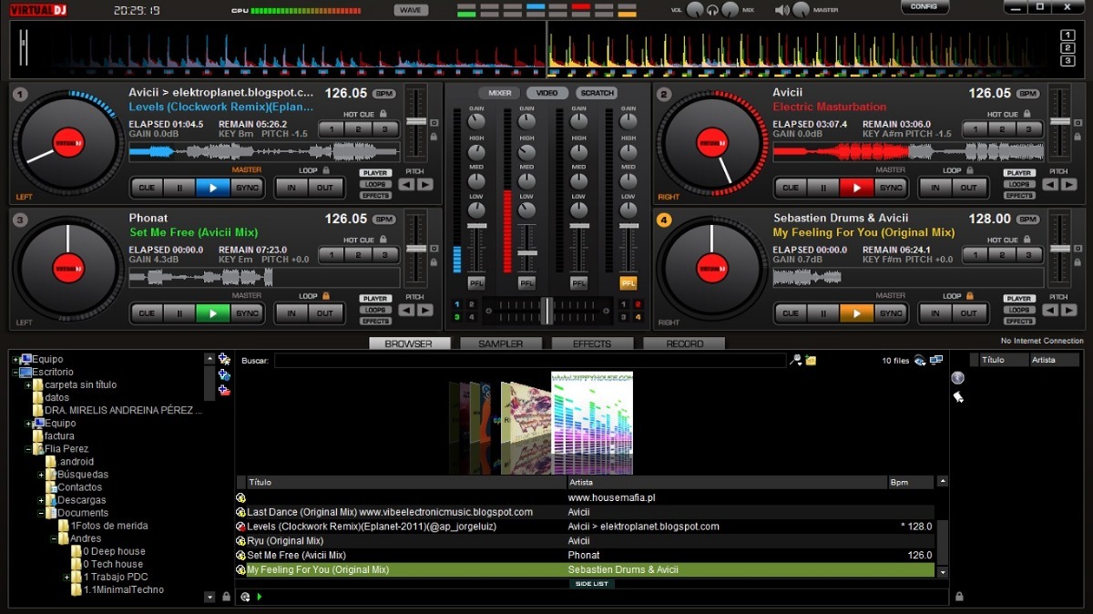The image size is (1093, 614).
Task: Click the green play arrow below file list
Action: (x=260, y=597)
